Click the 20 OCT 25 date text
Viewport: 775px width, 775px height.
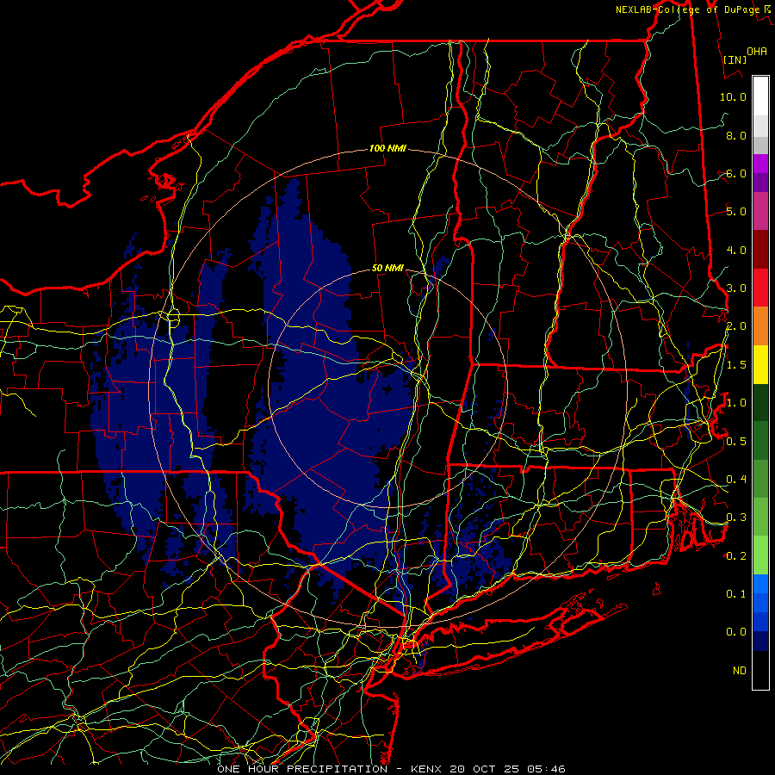click(x=482, y=769)
